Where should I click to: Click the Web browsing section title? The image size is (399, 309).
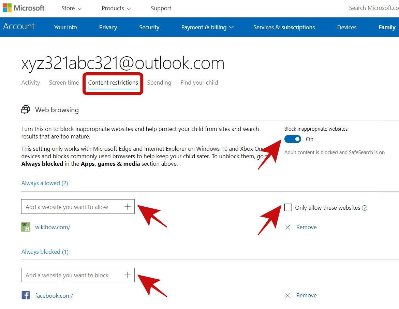tap(57, 110)
